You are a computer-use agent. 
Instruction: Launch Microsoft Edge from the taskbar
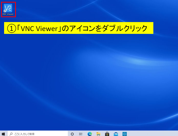90,134
